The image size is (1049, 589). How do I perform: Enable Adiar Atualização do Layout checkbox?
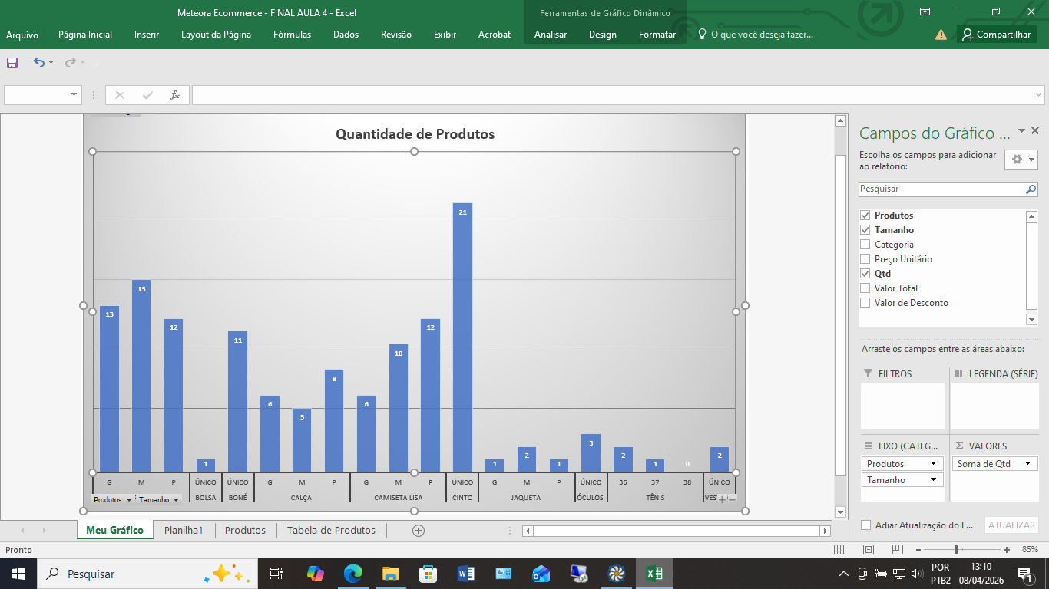(866, 525)
